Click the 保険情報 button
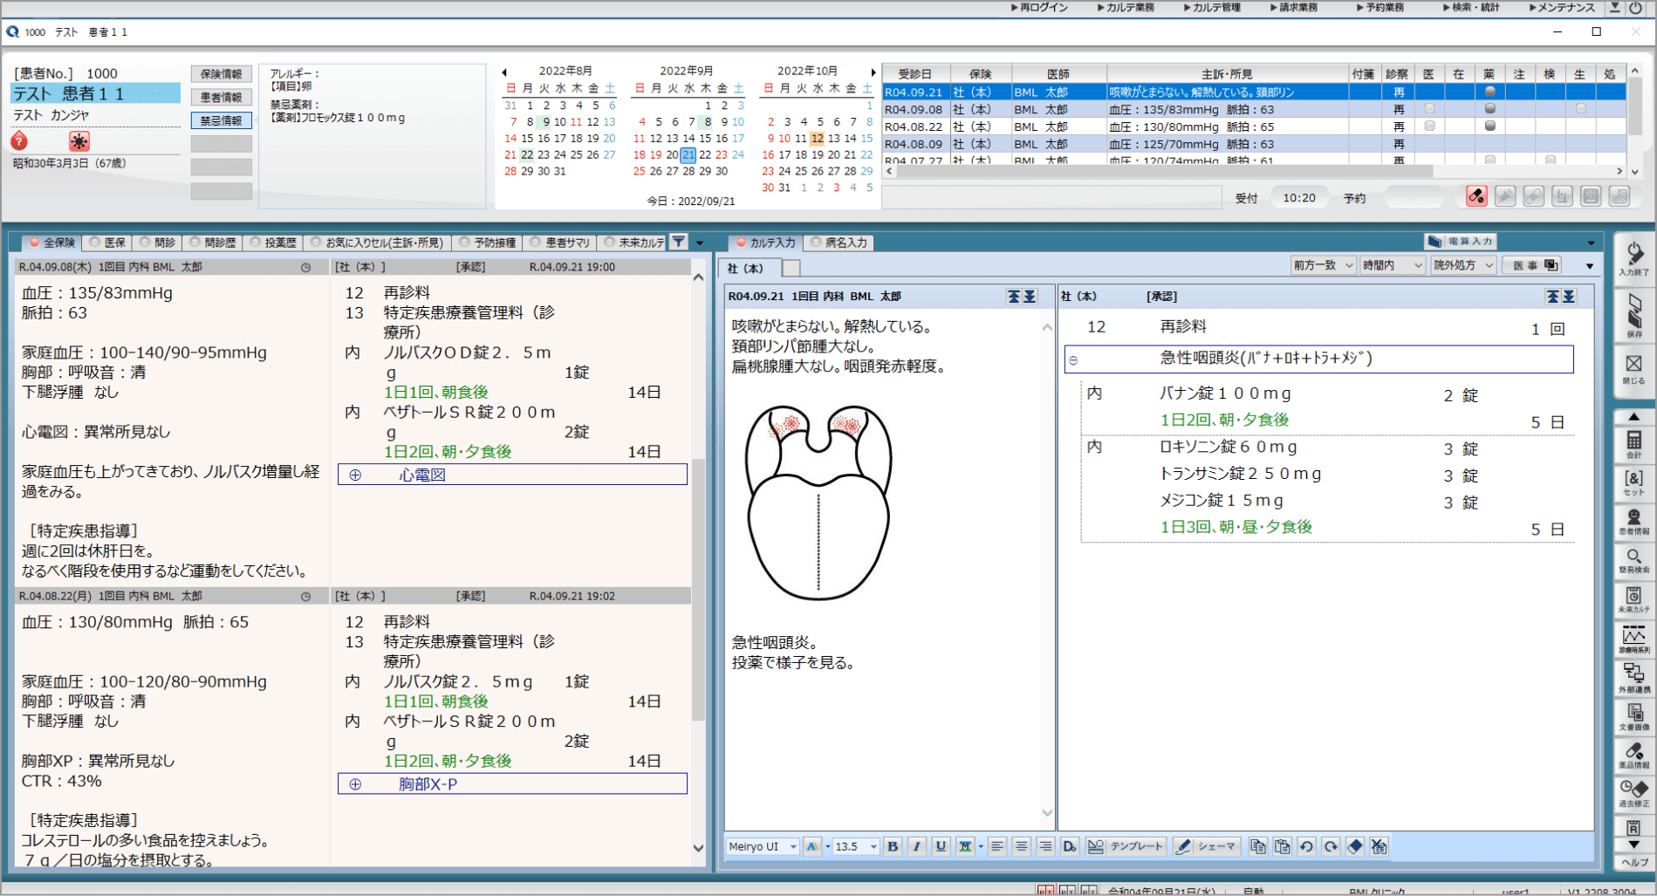The image size is (1657, 896). tap(221, 72)
